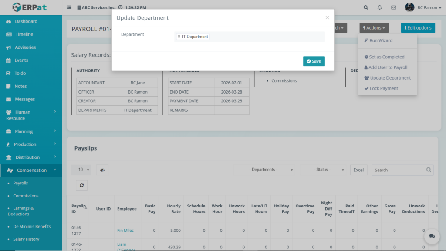Click the Department multi-select input field
Image resolution: width=446 pixels, height=251 pixels.
point(266,37)
